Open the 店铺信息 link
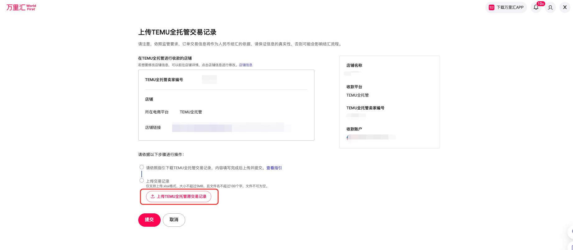Viewport: 573px width, 250px height. [x=245, y=65]
